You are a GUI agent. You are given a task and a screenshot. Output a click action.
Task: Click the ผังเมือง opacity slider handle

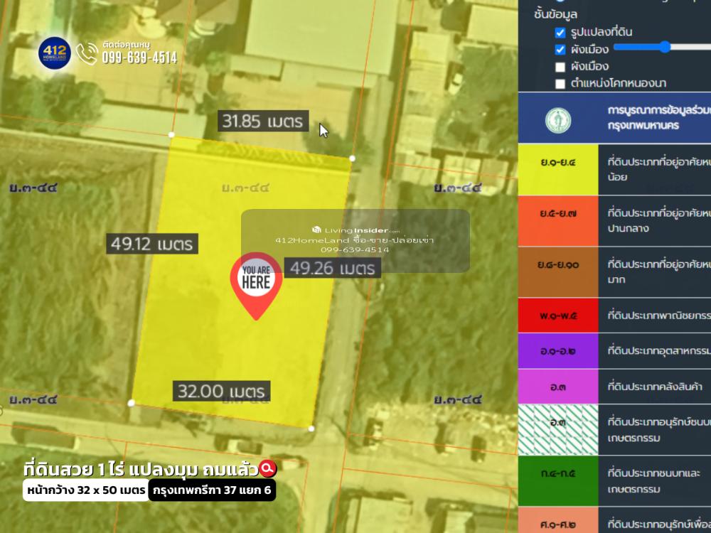coord(665,47)
